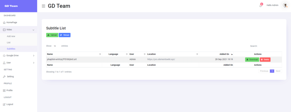This screenshot has height=112, width=291.
Task: Go to HomePage in sidebar
Action: pos(12,22)
